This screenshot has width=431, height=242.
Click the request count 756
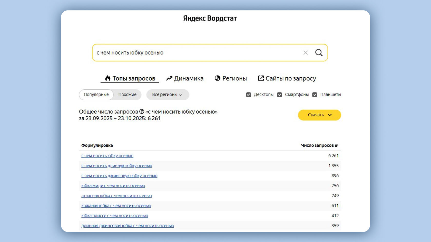(x=335, y=186)
